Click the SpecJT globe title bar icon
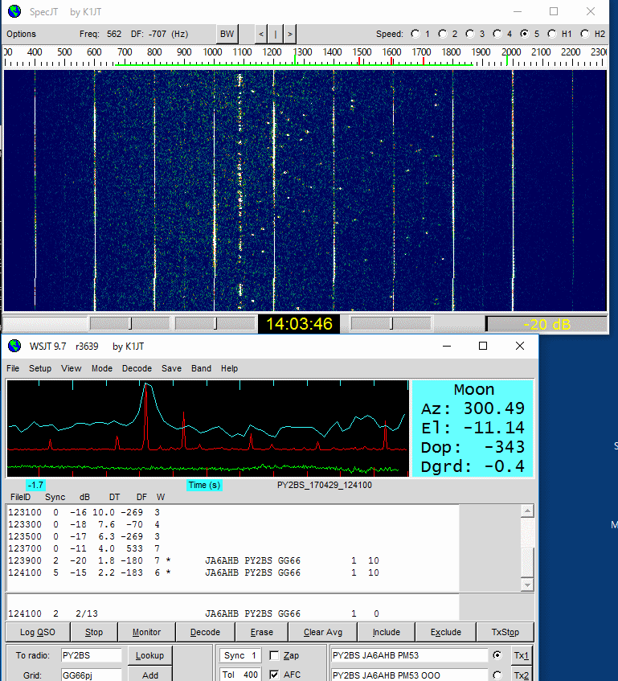 click(x=14, y=12)
